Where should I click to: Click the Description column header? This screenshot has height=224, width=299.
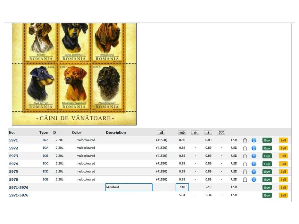116,132
